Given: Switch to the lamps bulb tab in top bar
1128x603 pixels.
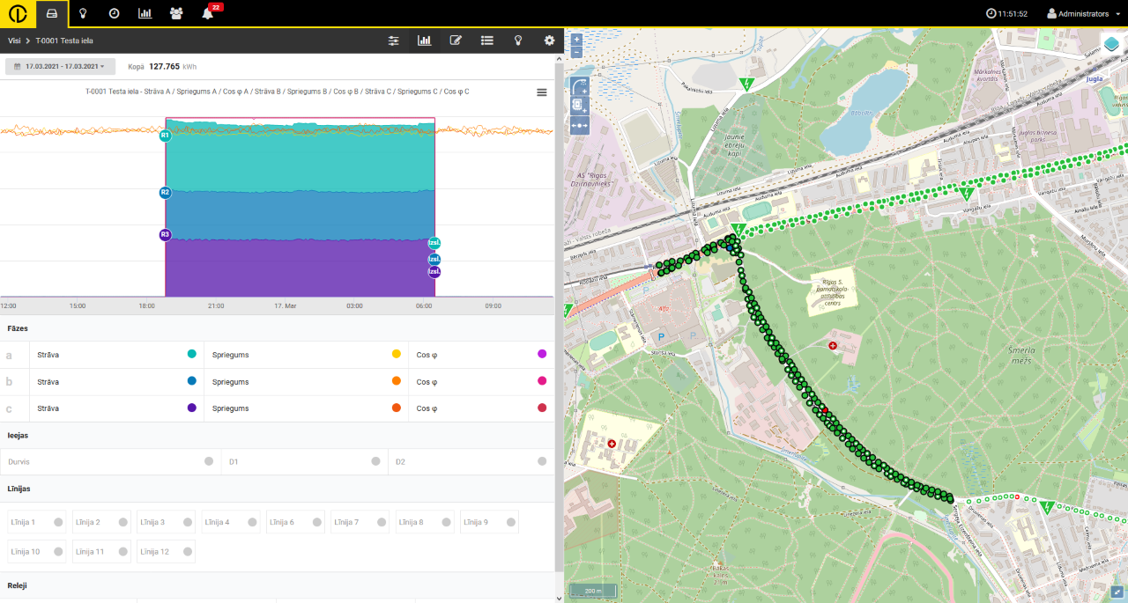Looking at the screenshot, I should [83, 13].
